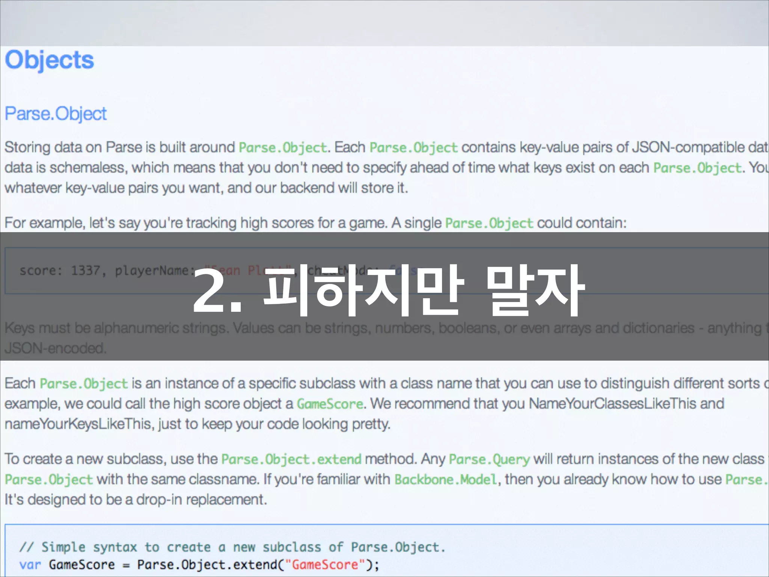Click the blue "Parse.Object" section subheading
The width and height of the screenshot is (769, 577).
56,114
